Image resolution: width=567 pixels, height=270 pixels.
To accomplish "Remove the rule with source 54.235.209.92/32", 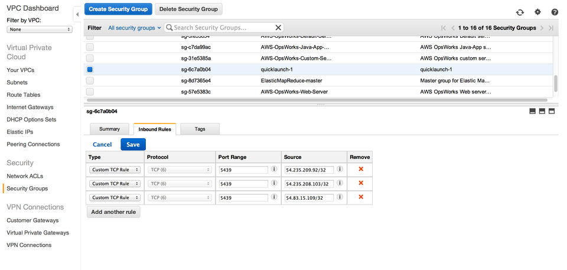I will click(360, 169).
